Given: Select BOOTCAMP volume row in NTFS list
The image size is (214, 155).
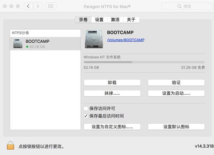Looking at the screenshot, I should [44, 44].
